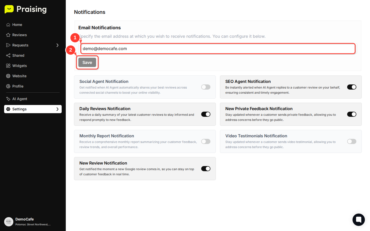Click the Save button
The height and width of the screenshot is (231, 370).
click(x=87, y=62)
